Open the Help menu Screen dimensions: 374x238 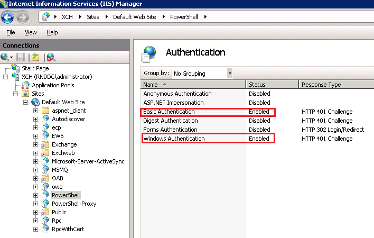point(52,32)
